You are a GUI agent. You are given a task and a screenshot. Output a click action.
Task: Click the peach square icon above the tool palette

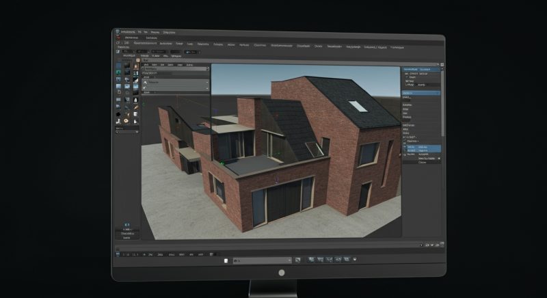[138, 60]
